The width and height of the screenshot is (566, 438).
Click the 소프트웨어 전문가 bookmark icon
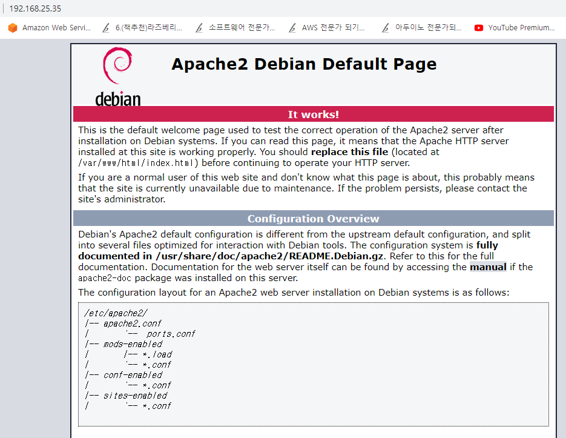(199, 27)
